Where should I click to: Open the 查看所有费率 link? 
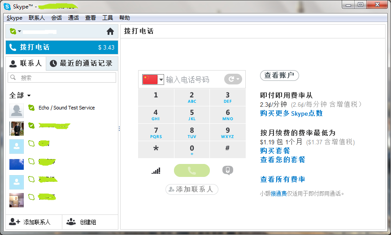point(282,179)
